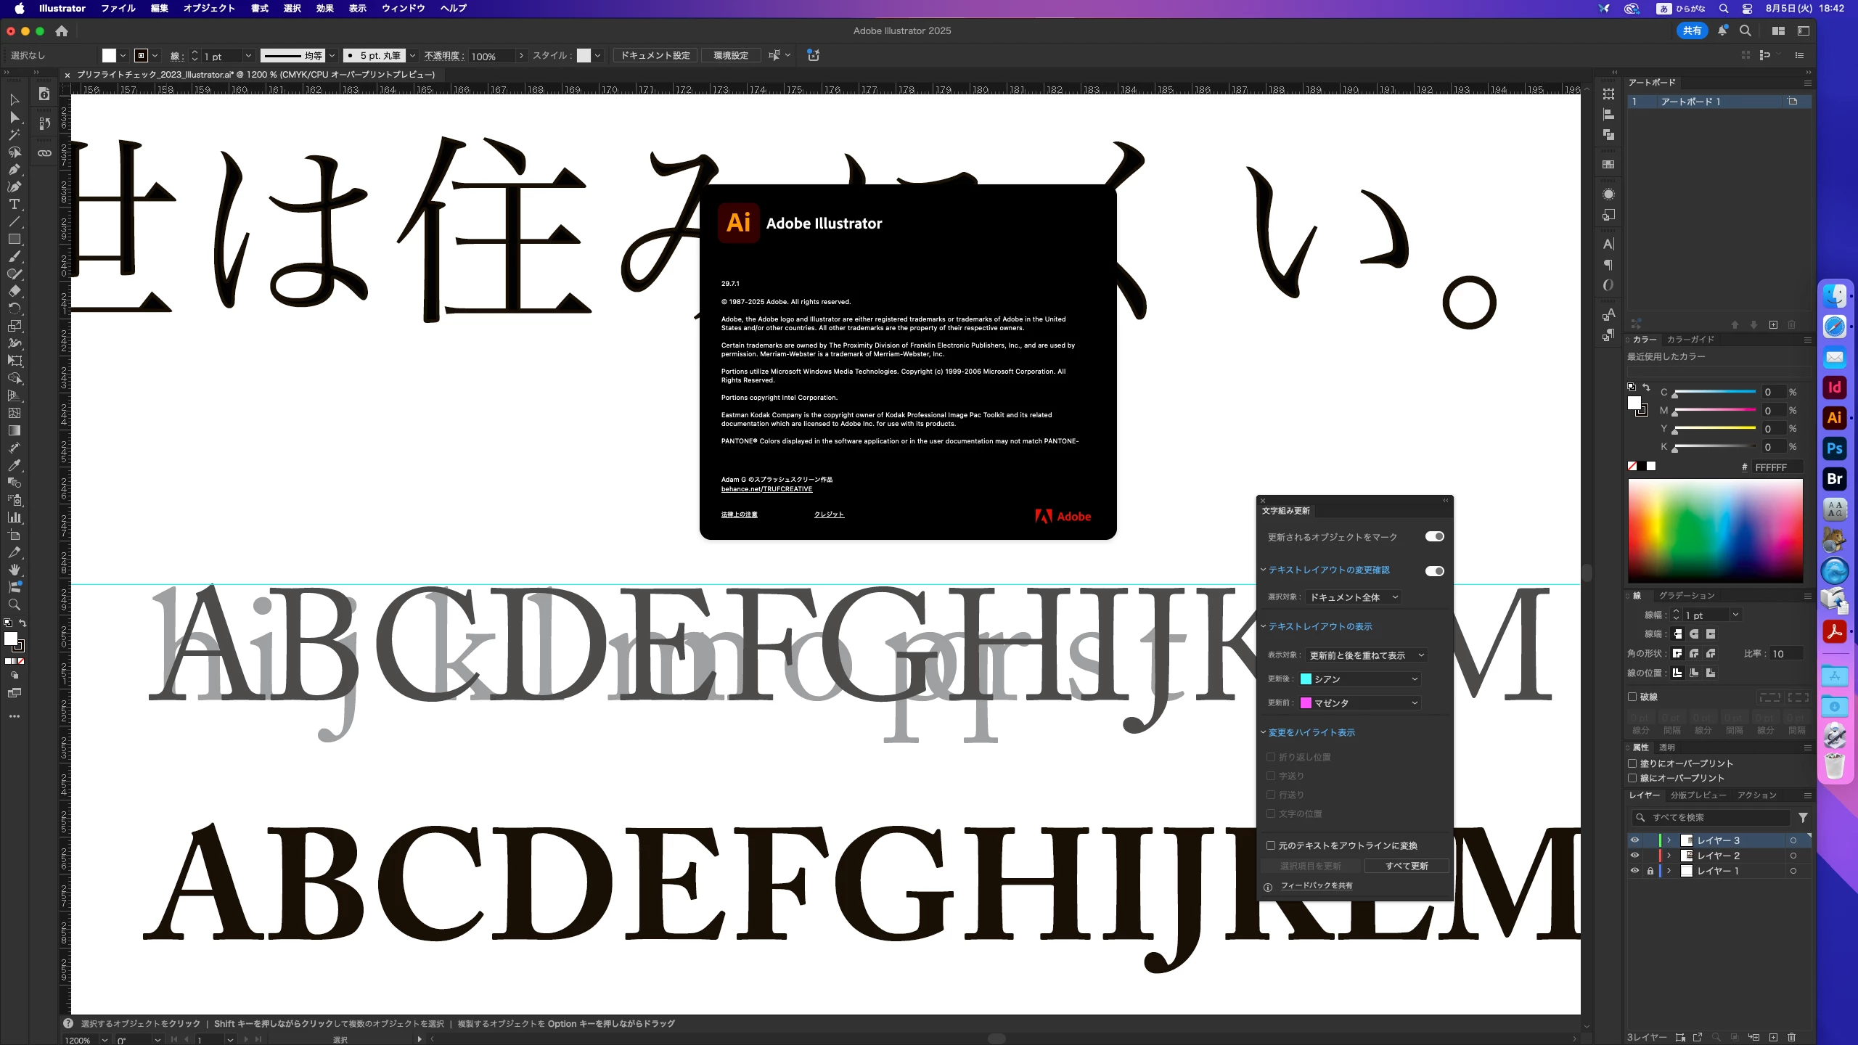The width and height of the screenshot is (1858, 1045).
Task: Open the ドキュメント全体 dropdown
Action: pos(1353,597)
